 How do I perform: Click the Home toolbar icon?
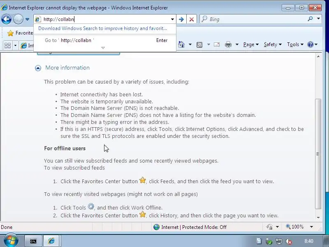(181, 44)
